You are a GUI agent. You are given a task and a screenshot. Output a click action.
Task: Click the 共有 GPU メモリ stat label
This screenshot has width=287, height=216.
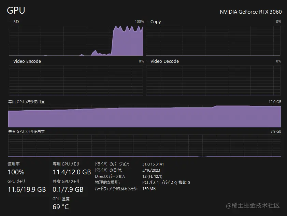pyautogui.click(x=66, y=182)
